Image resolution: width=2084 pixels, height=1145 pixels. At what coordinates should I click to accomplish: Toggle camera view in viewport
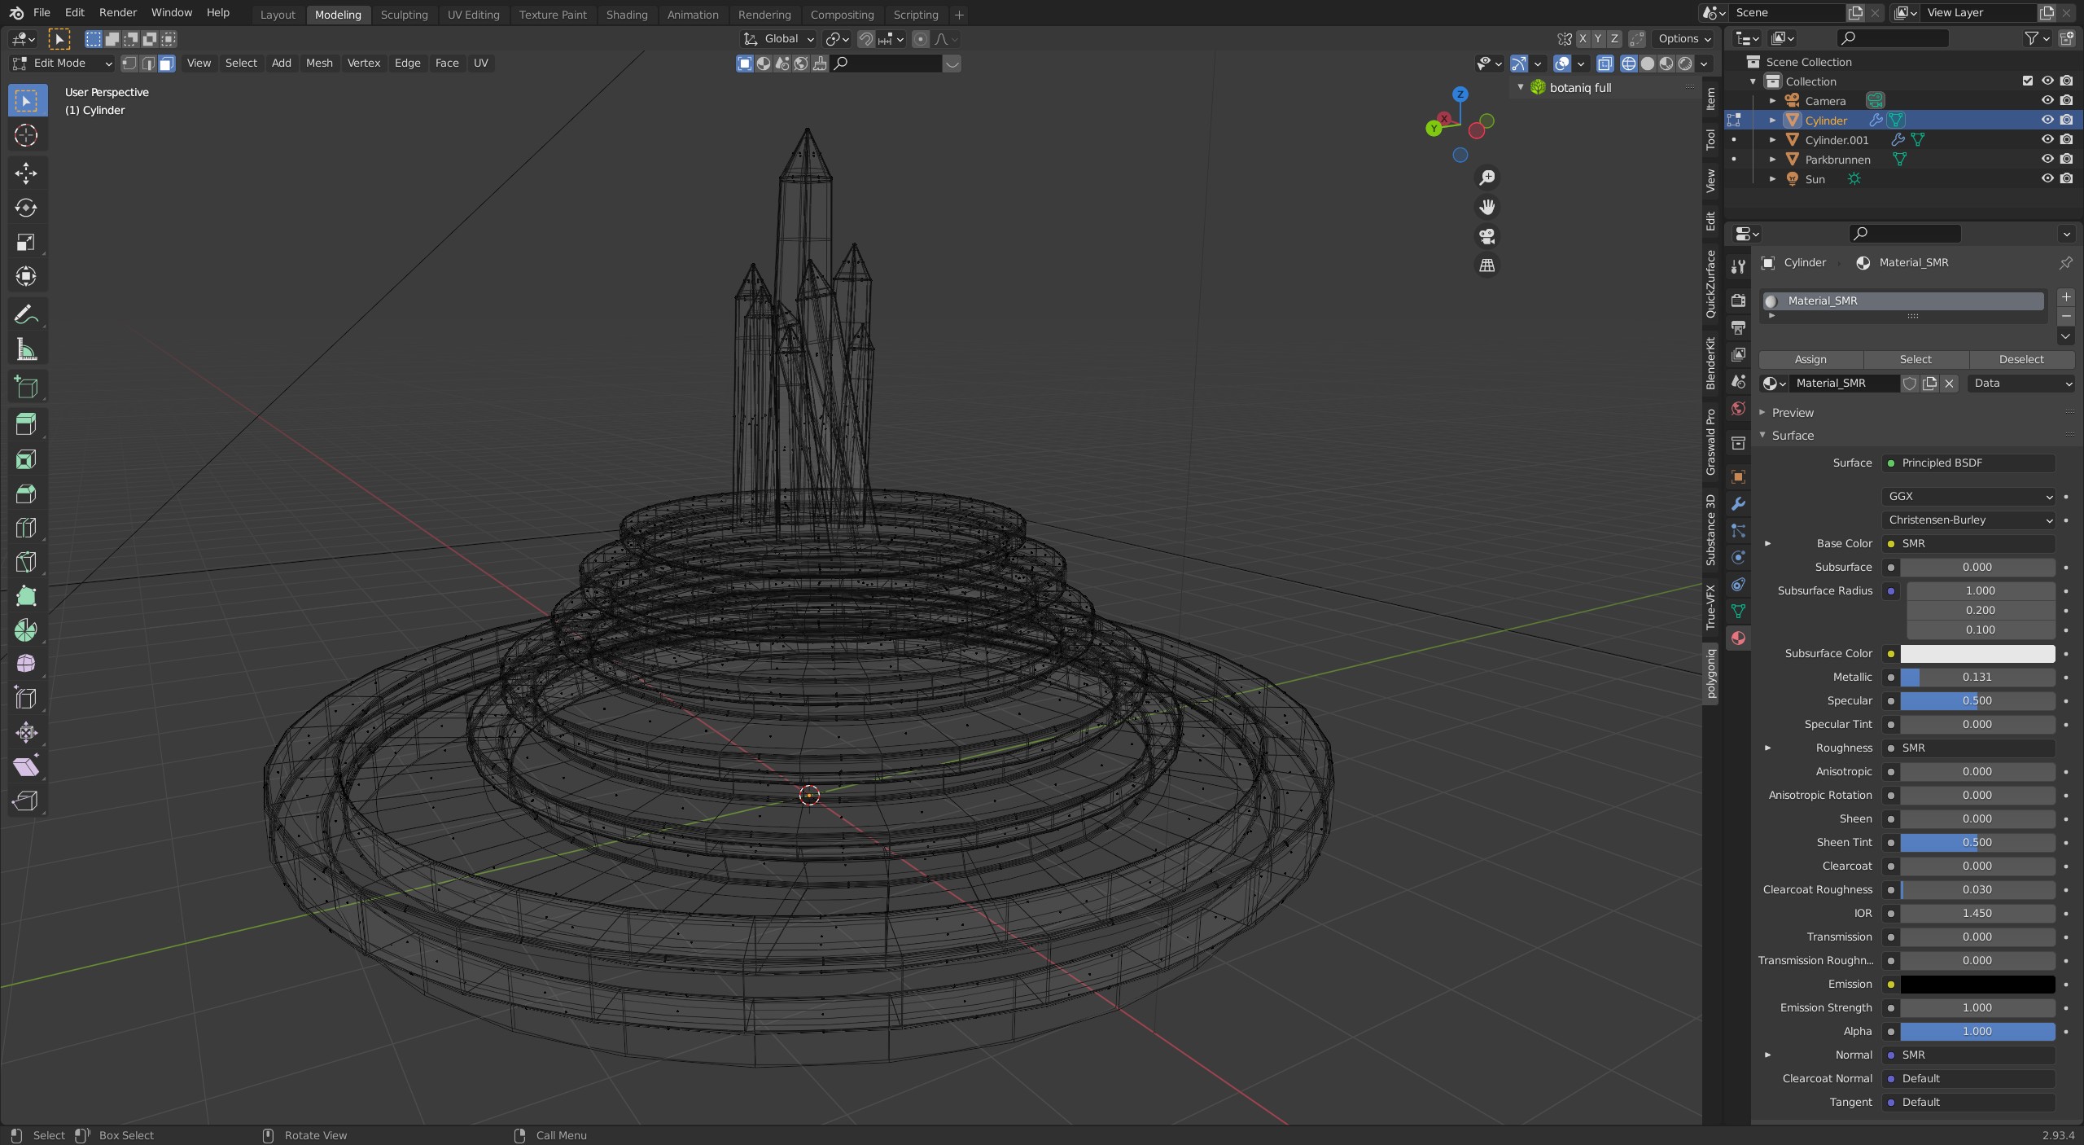pos(1486,236)
